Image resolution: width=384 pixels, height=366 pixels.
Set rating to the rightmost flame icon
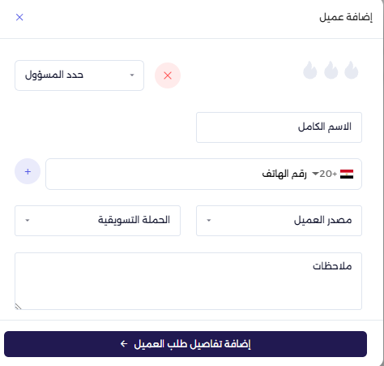352,70
